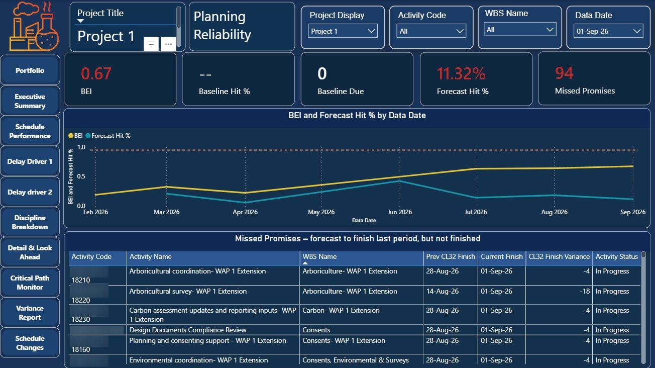
Task: Select the Forecast Hit % 11.32% card
Action: [x=476, y=79]
